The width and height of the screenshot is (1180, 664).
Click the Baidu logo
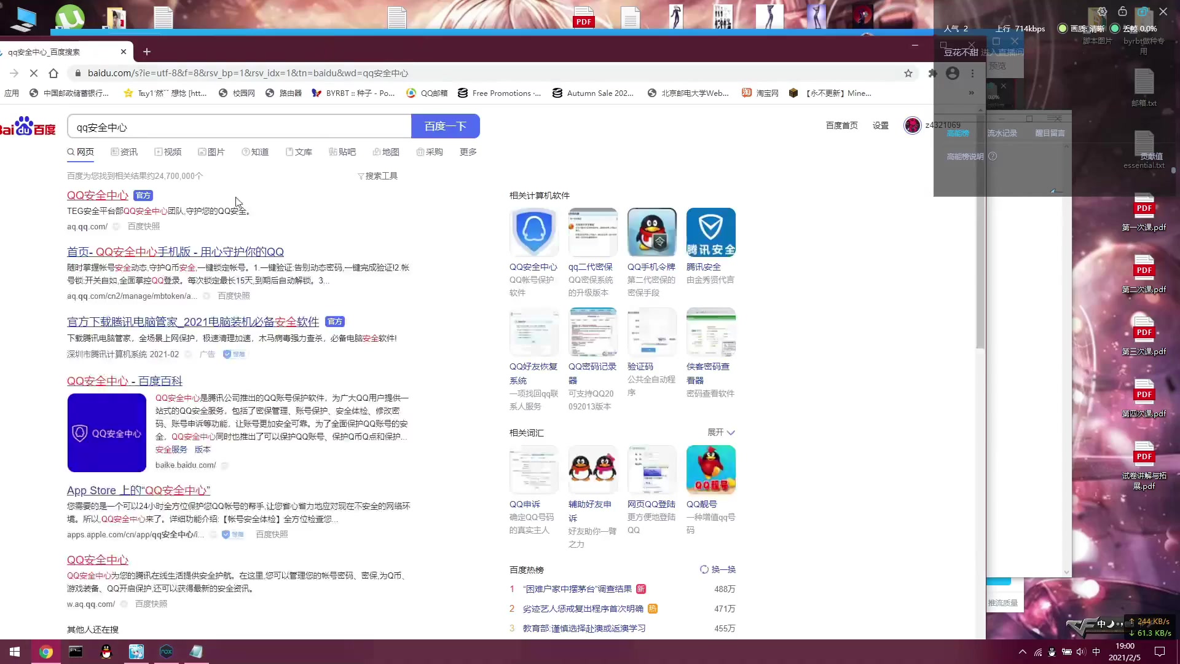click(x=28, y=126)
